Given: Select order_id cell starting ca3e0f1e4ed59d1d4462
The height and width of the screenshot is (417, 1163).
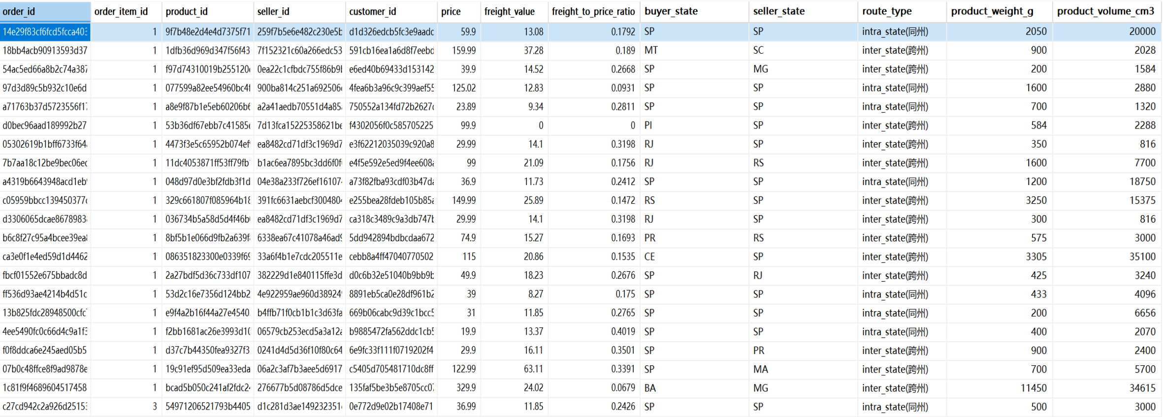Looking at the screenshot, I should [45, 257].
